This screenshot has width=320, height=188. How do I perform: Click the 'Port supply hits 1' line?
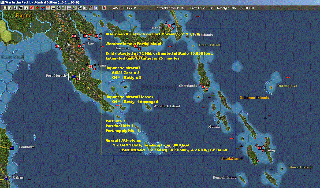coord(122,131)
